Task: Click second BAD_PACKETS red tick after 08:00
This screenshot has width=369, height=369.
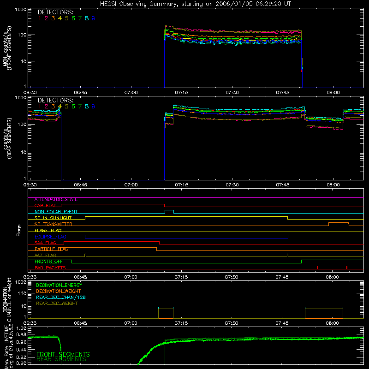Action: (x=347, y=268)
